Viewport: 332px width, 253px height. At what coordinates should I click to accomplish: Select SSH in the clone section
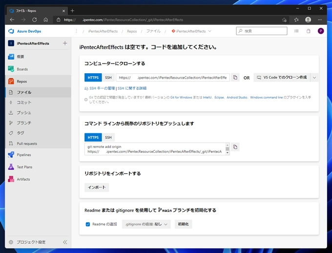coord(108,78)
